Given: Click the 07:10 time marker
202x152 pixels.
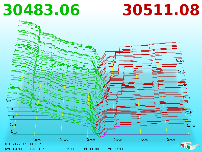Looking at the screenshot, I should (x=182, y=72).
